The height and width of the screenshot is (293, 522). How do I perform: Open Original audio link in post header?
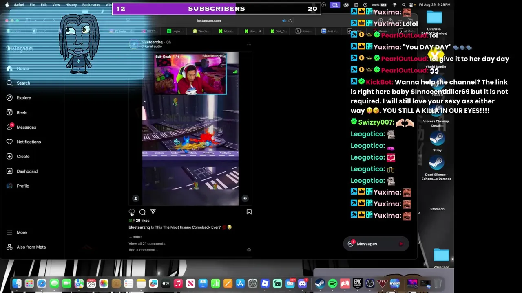[152, 46]
